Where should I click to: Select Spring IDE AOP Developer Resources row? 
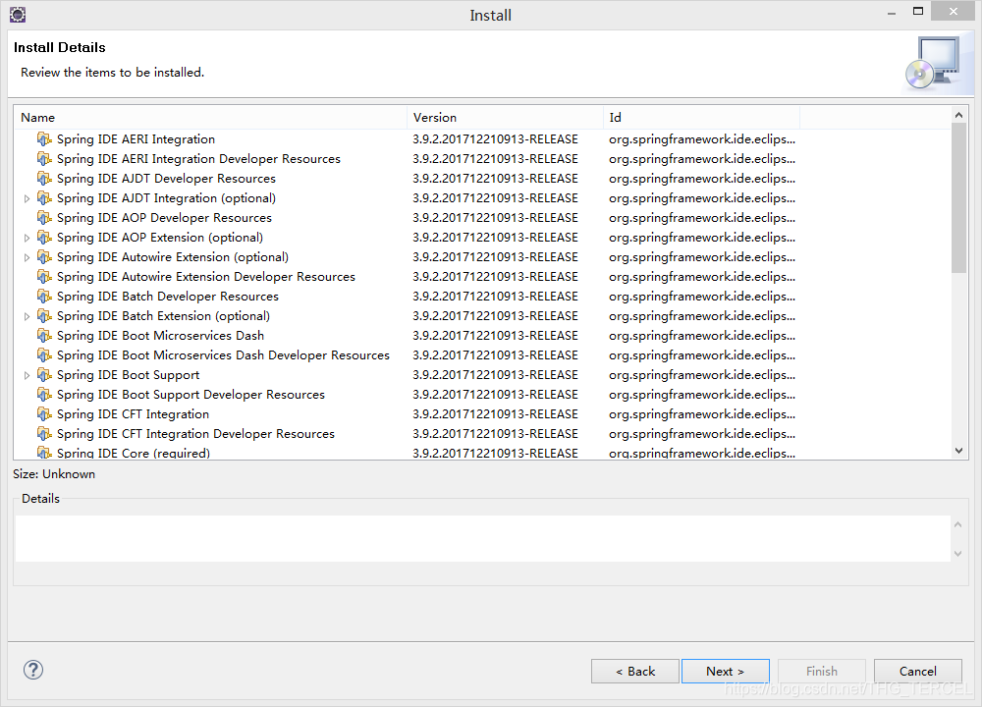482,217
